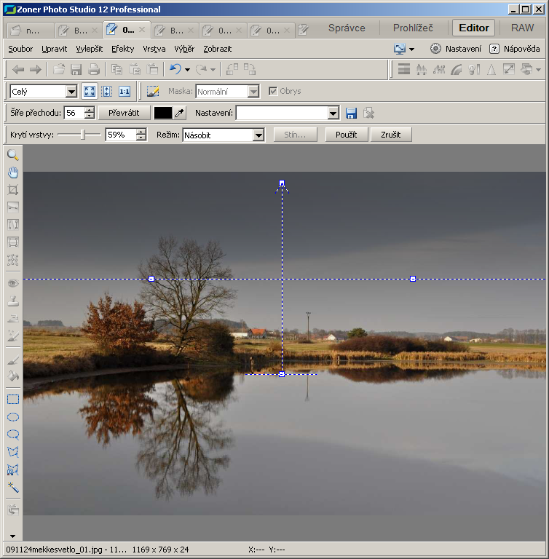Image resolution: width=549 pixels, height=559 pixels.
Task: Pick the Ellipse selection tool
Action: (x=13, y=417)
